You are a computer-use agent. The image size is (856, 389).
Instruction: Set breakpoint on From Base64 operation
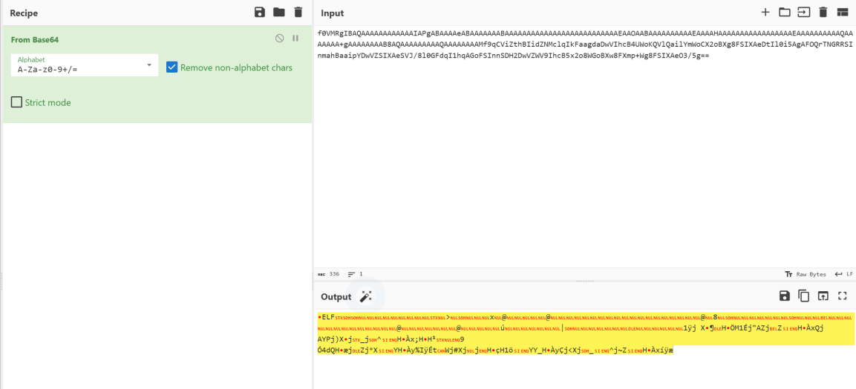[x=295, y=39]
